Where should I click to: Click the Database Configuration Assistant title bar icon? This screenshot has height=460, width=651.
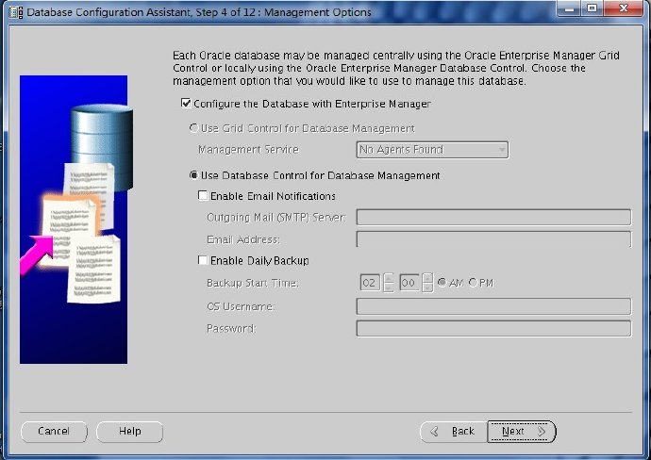pos(16,12)
